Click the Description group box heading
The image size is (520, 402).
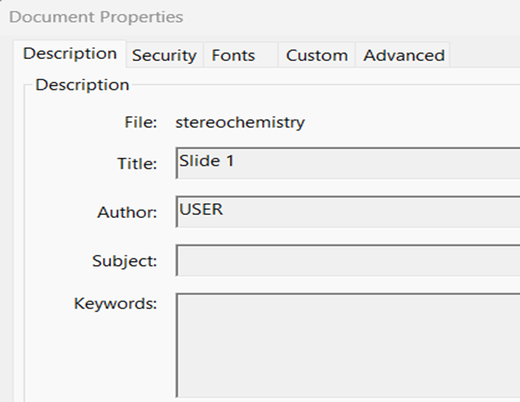pyautogui.click(x=82, y=84)
